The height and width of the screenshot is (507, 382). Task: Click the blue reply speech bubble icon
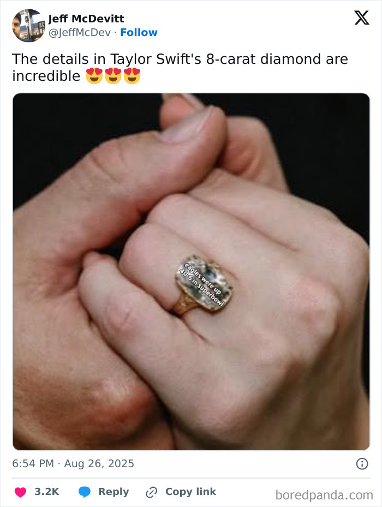coord(85,492)
